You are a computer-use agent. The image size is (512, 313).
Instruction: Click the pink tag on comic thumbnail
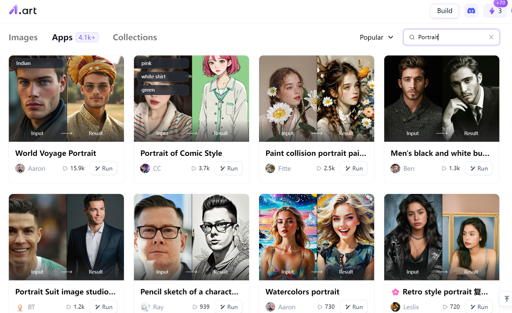[163, 63]
